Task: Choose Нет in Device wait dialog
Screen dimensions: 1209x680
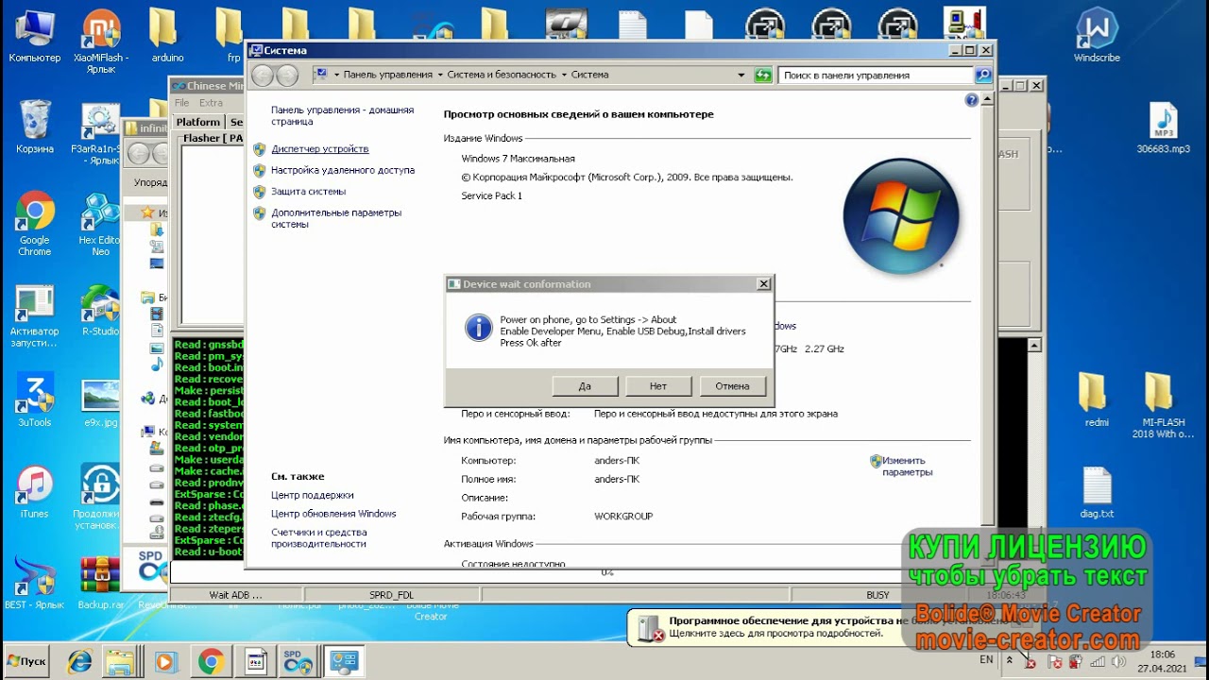Action: point(658,386)
